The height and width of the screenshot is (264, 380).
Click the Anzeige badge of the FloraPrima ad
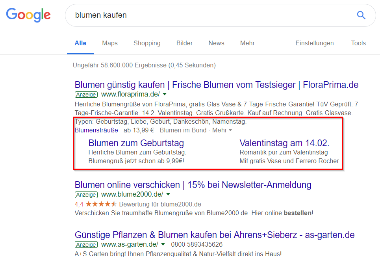tap(86, 95)
